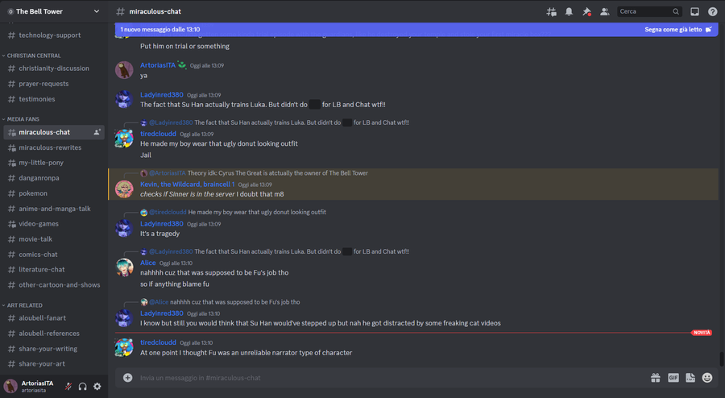Open The Bell Tower server dropdown
Screen dimensions: 725x398
pyautogui.click(x=53, y=11)
